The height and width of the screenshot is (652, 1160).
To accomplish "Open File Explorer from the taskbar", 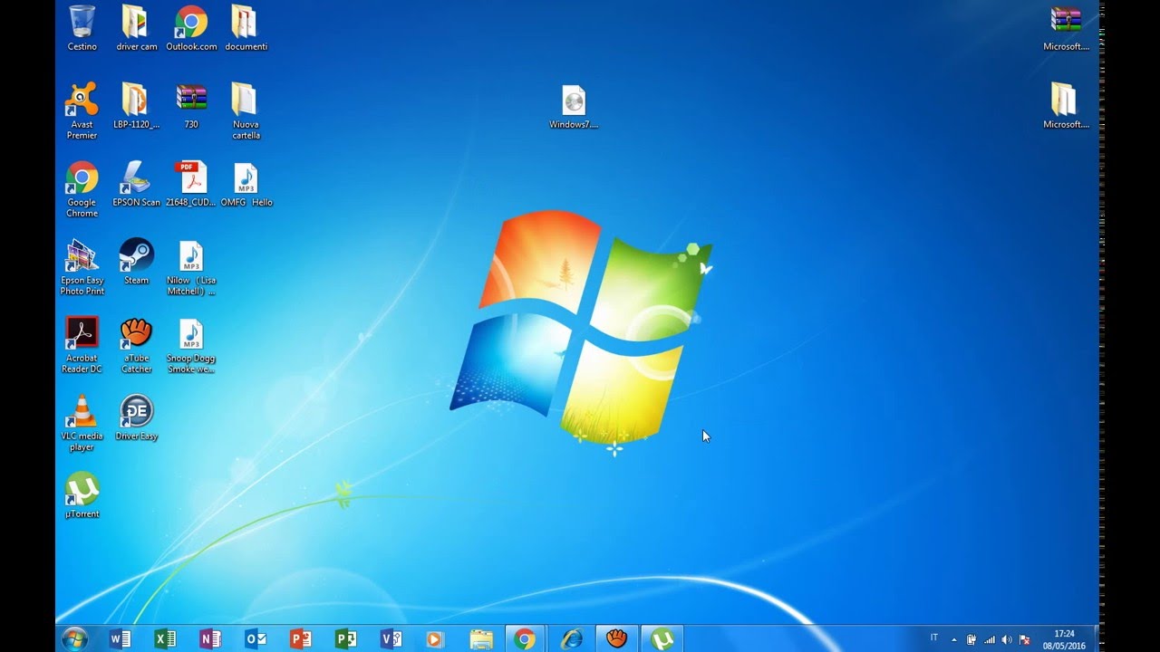I will point(481,639).
